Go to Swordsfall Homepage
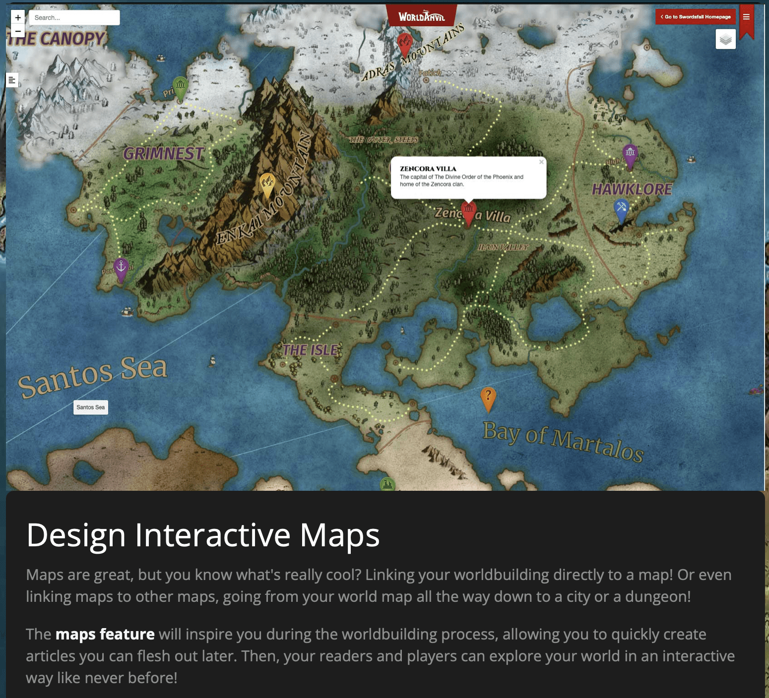Image resolution: width=769 pixels, height=698 pixels. coord(696,17)
